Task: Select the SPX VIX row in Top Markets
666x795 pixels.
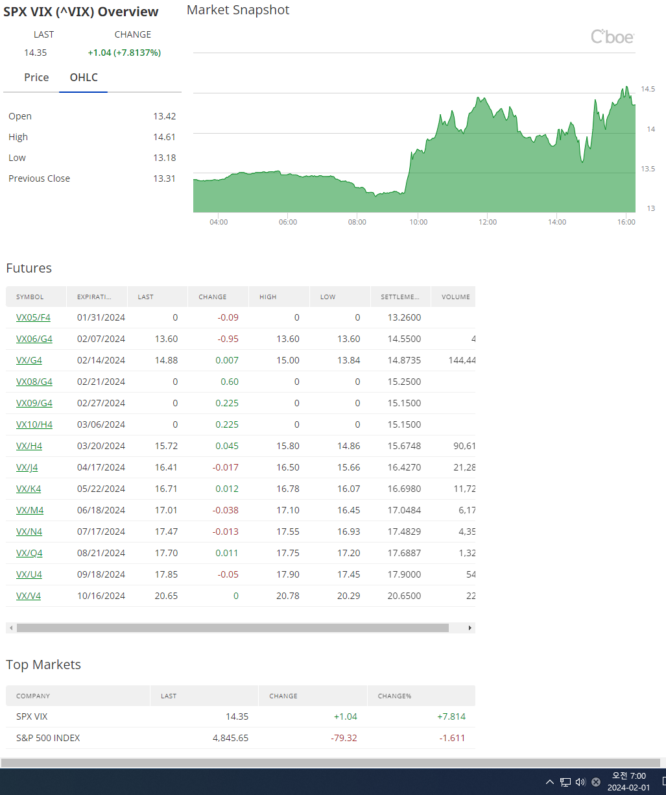Action: [241, 716]
